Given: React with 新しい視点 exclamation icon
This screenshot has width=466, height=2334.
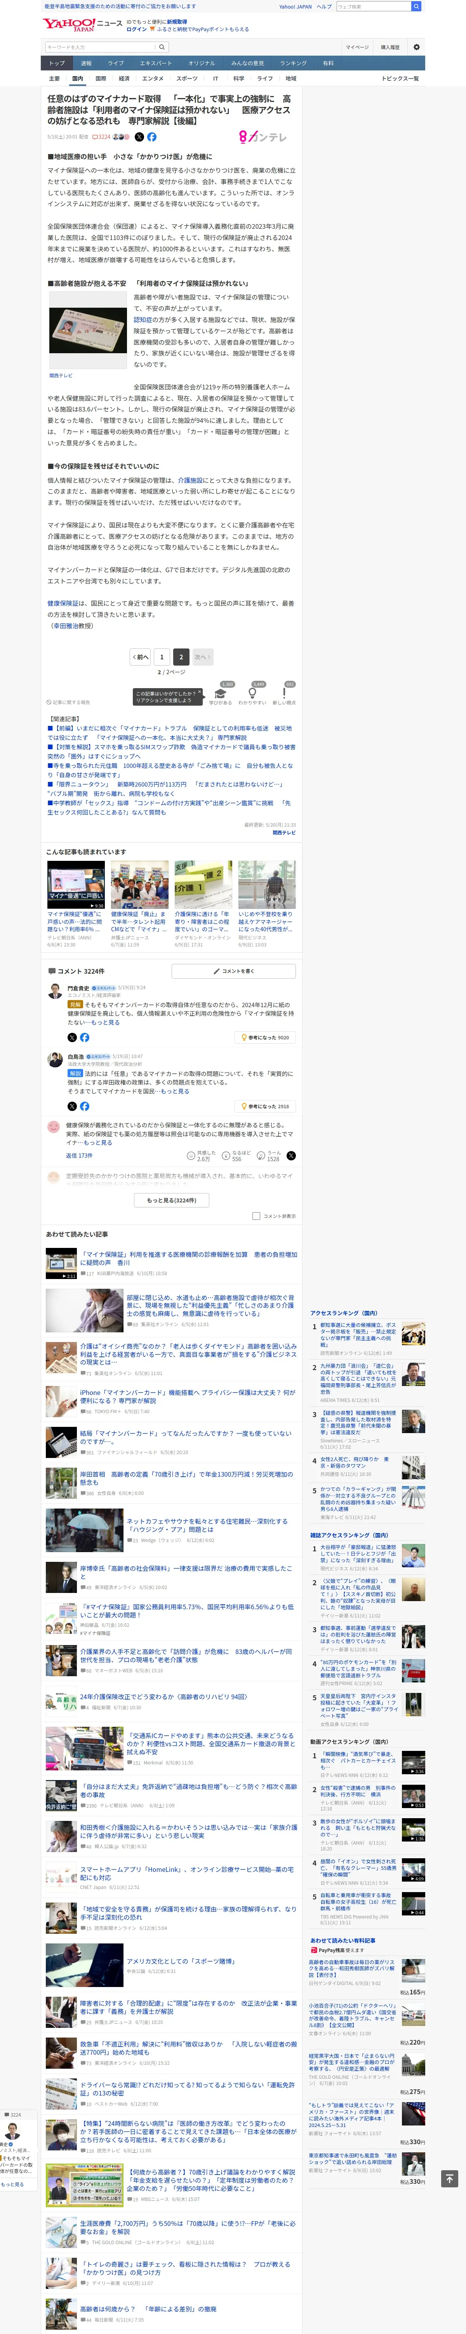Looking at the screenshot, I should [284, 694].
